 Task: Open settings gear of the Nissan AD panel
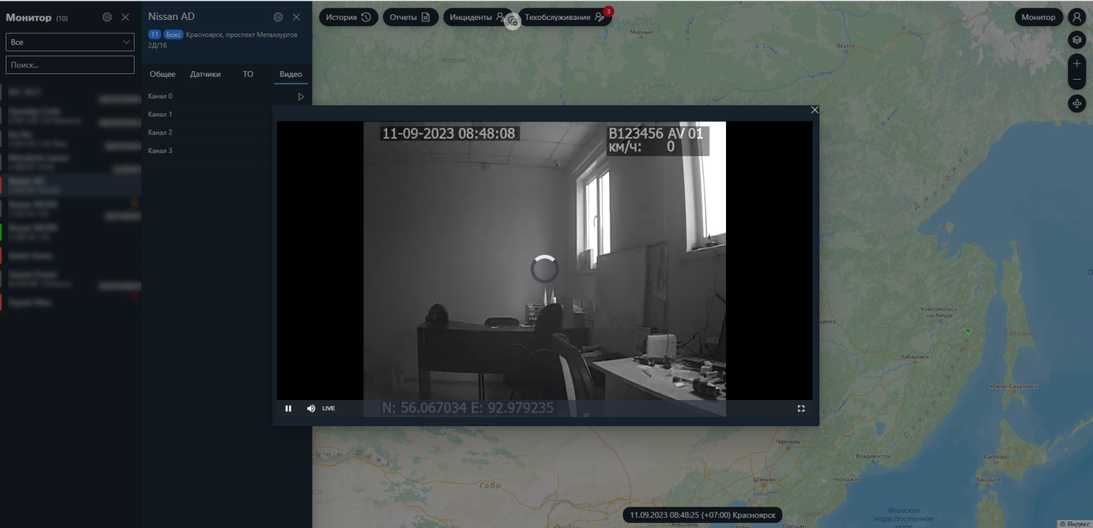click(279, 16)
